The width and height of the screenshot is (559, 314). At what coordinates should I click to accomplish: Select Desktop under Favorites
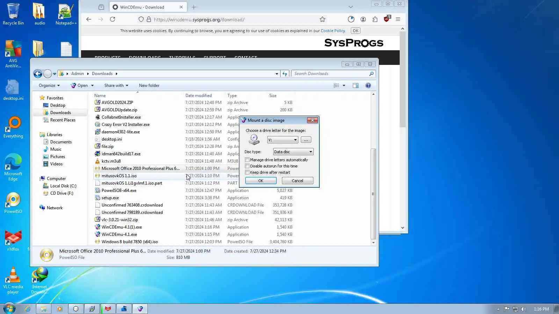point(58,105)
